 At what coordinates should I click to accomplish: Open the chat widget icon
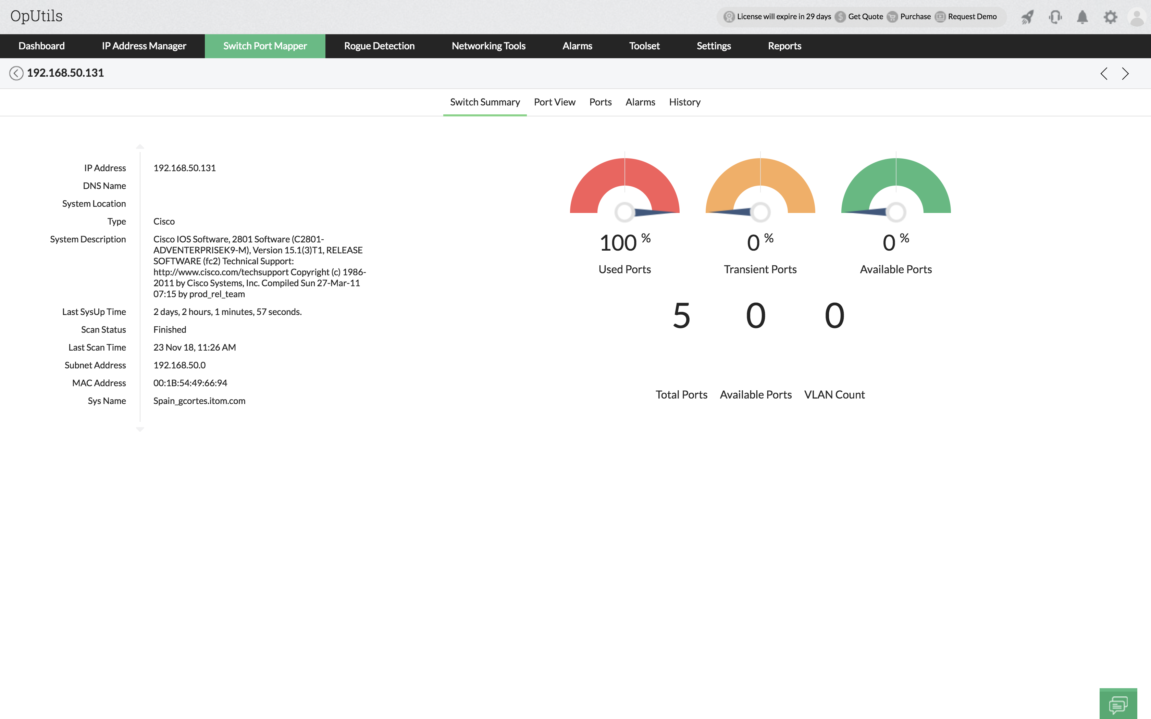pyautogui.click(x=1118, y=704)
